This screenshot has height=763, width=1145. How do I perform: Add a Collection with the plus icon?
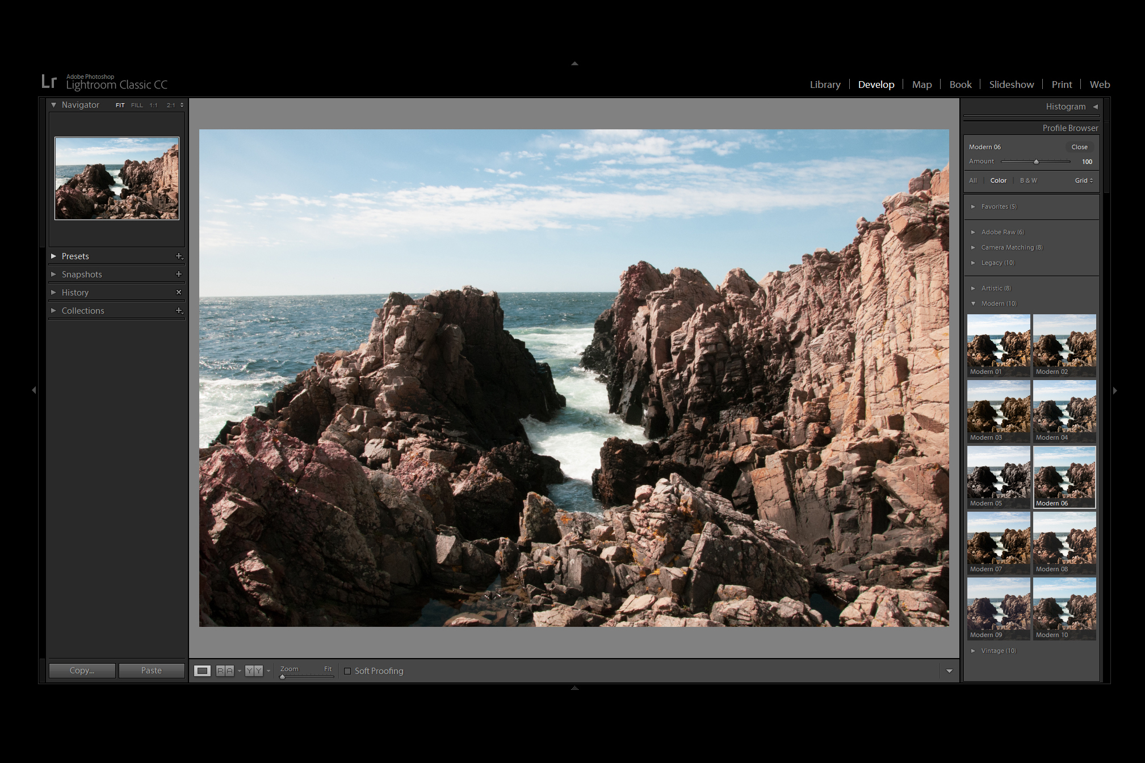(180, 310)
